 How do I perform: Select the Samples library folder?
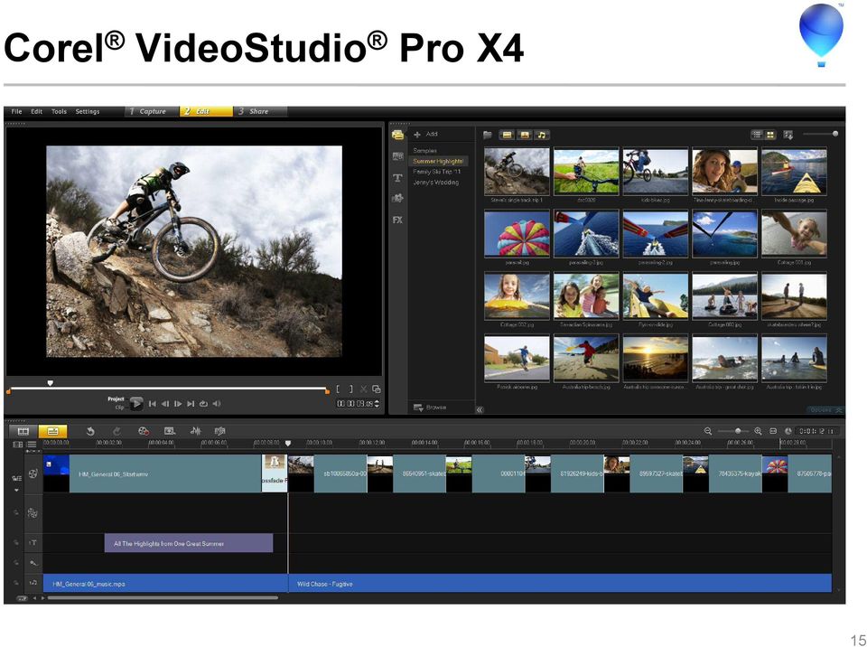[424, 151]
